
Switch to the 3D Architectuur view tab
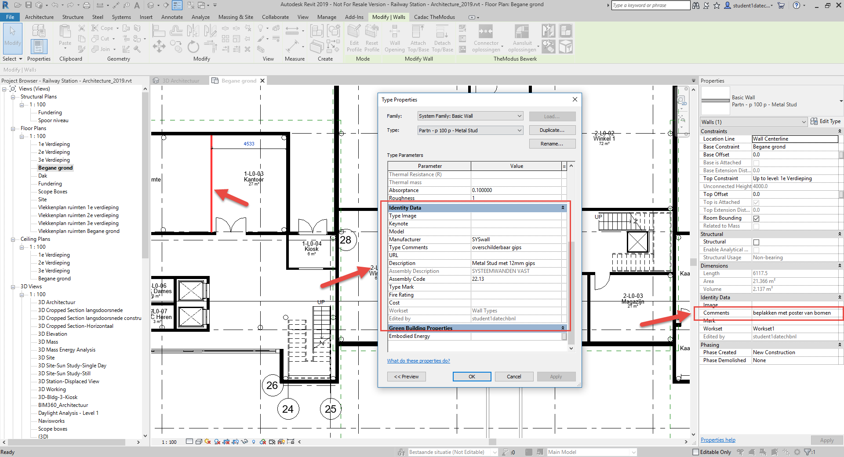click(x=180, y=81)
